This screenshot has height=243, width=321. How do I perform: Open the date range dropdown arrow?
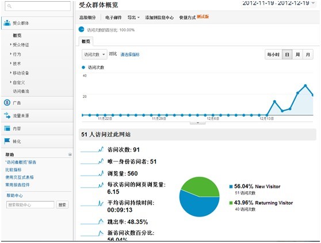(x=313, y=3)
